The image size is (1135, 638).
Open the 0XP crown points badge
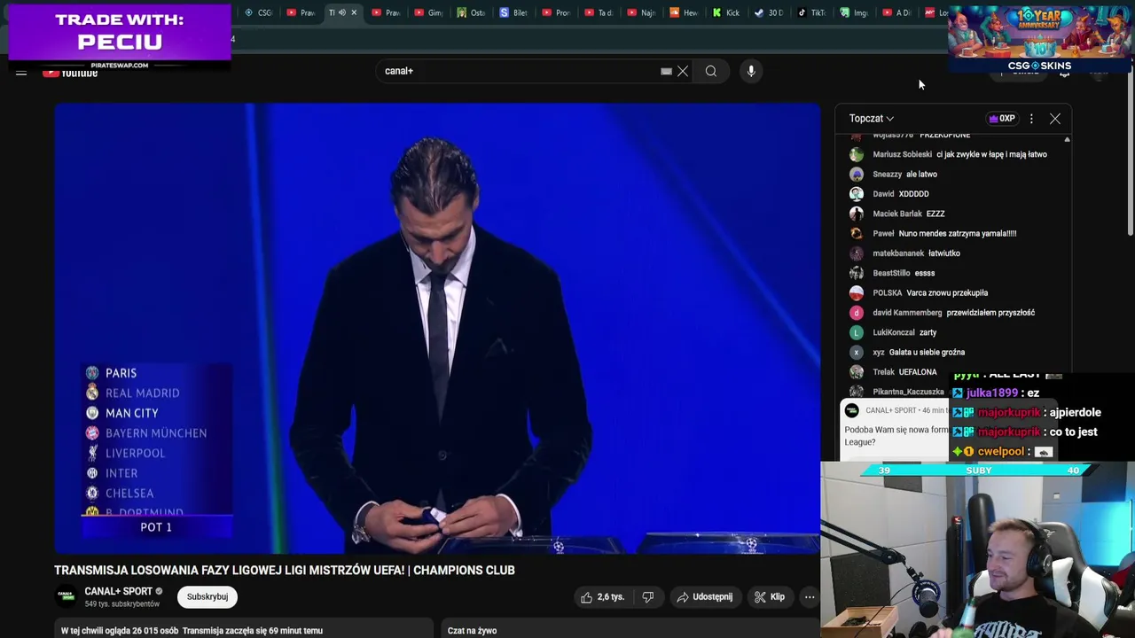click(1002, 118)
